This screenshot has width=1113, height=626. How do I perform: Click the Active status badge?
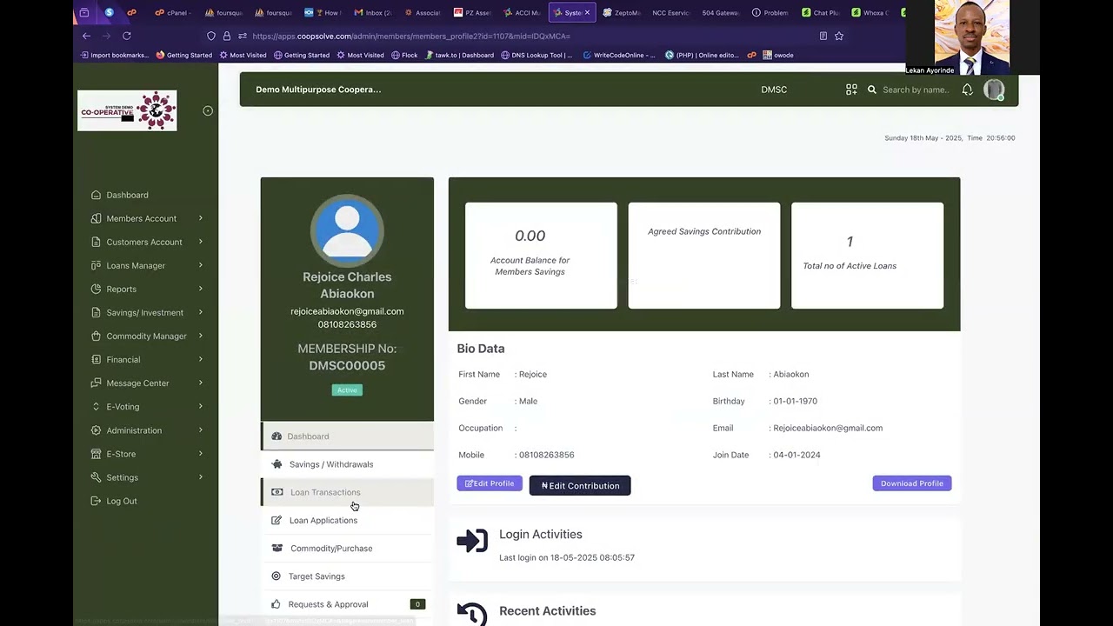(x=347, y=390)
